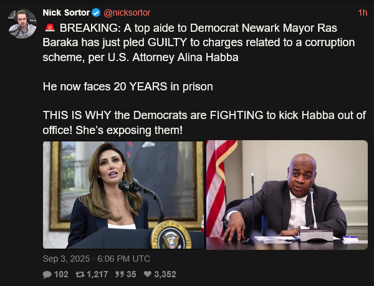The height and width of the screenshot is (286, 374).
Task: Like the post with the heart icon
Action: [148, 274]
